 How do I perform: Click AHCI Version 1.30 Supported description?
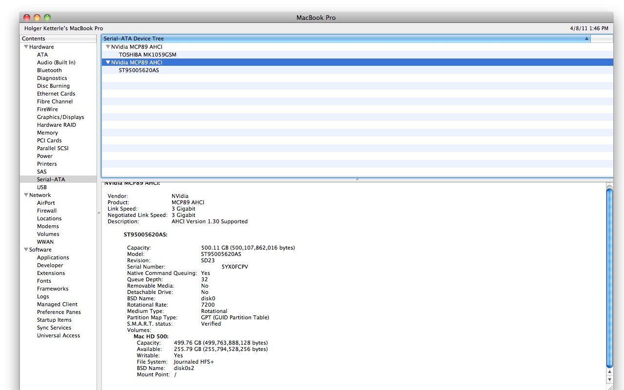[210, 221]
